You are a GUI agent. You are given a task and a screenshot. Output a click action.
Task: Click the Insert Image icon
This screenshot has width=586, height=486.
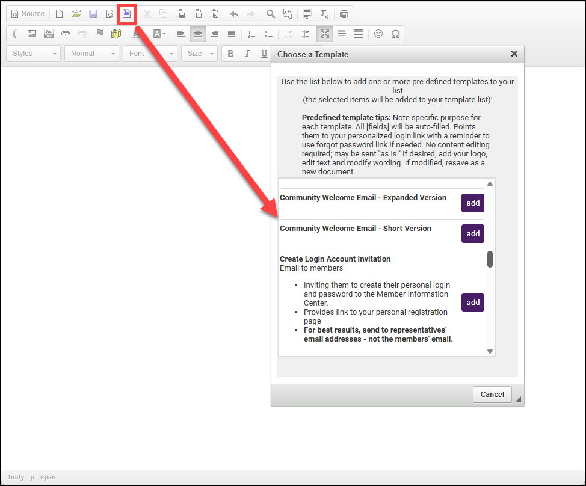click(32, 34)
